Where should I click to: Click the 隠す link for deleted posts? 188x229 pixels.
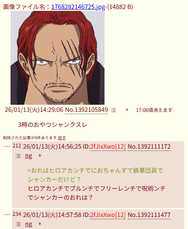62,138
